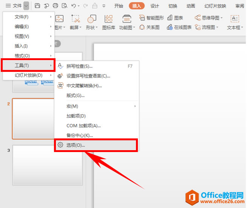Expand the 流程图 dropdown arrow

pyautogui.click(x=217, y=27)
